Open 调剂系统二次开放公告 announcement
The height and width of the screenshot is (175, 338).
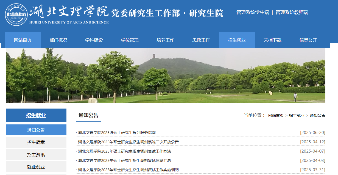[x=128, y=142]
